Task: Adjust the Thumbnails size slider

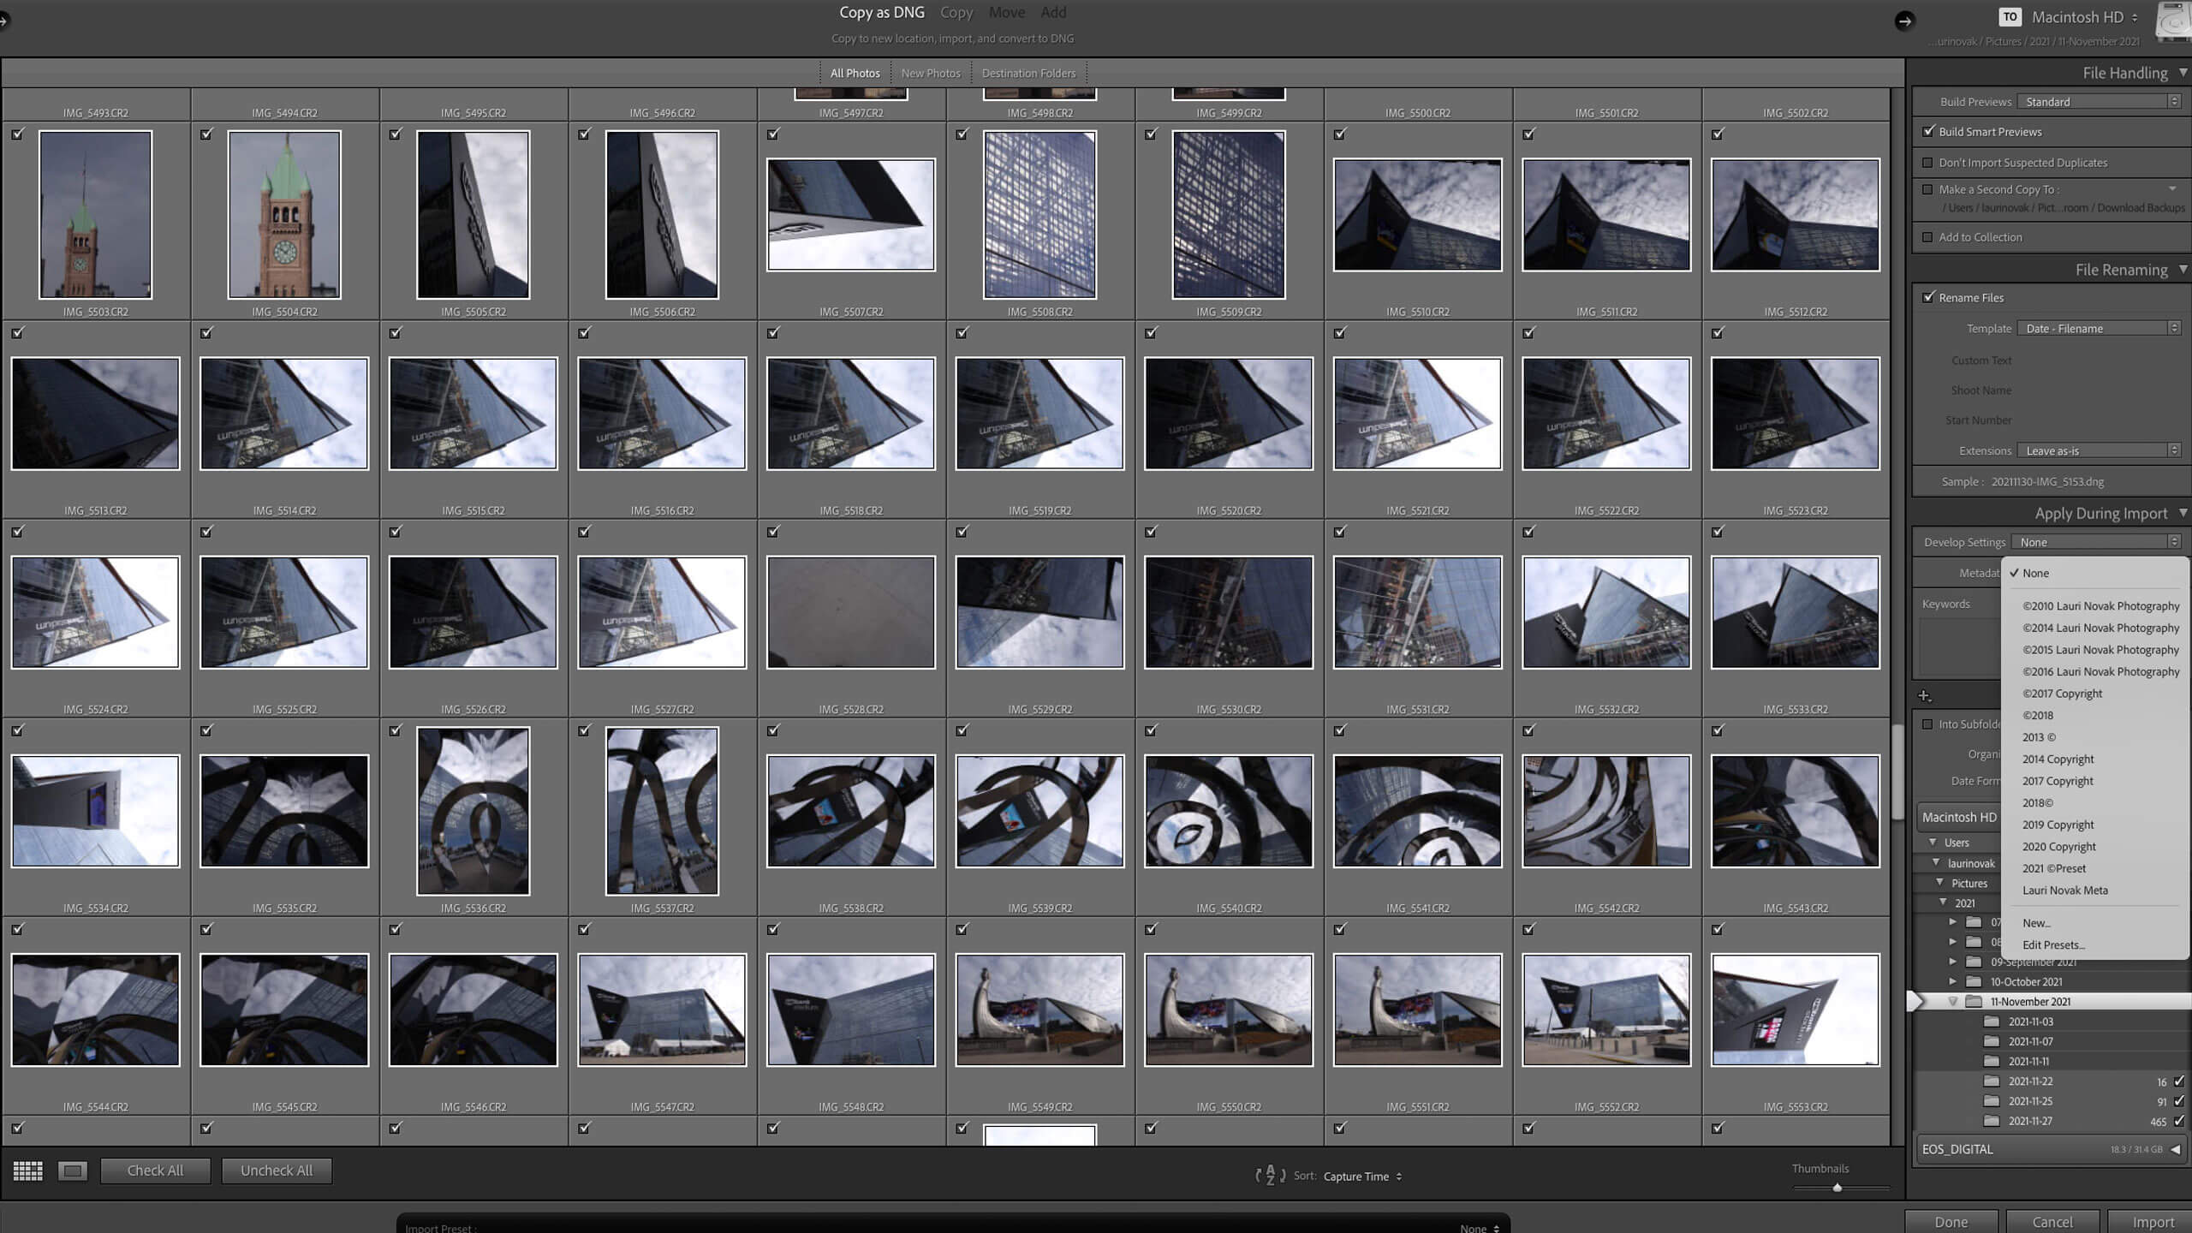Action: [1838, 1188]
